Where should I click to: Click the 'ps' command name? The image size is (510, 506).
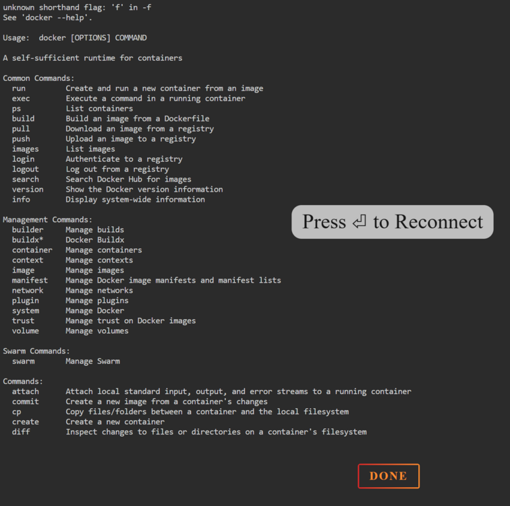pos(17,109)
